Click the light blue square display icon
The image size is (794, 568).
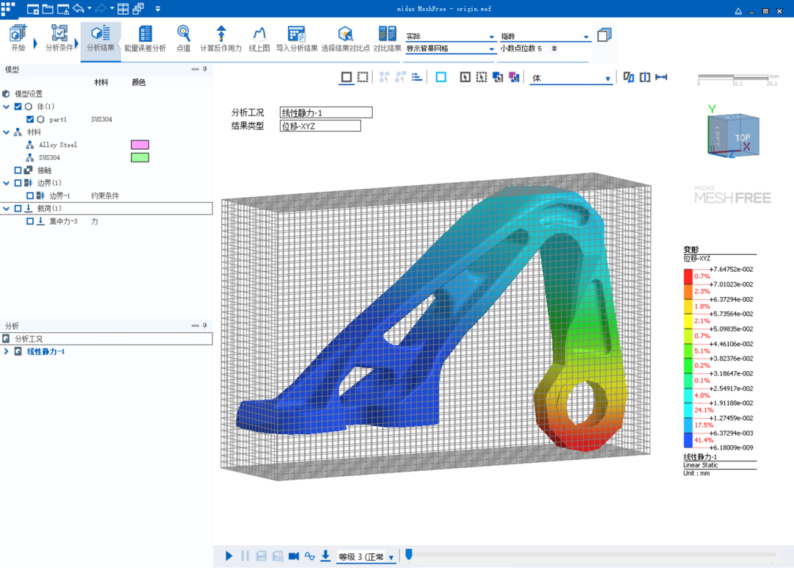[x=441, y=77]
